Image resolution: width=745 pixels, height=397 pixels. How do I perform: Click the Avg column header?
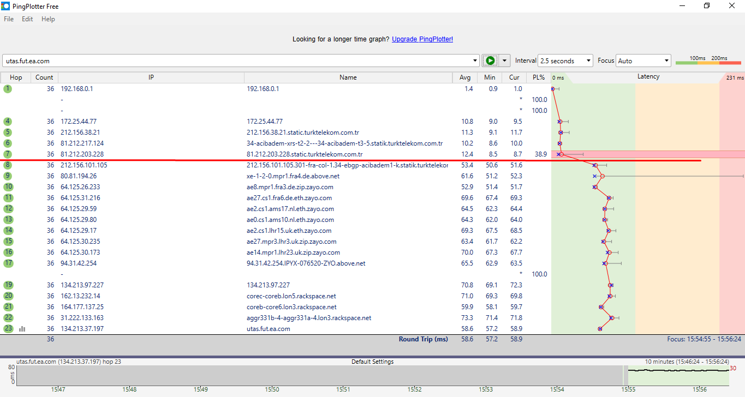coord(465,77)
